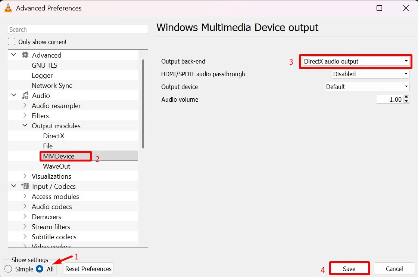418x277 pixels.
Task: Expand the Audio codecs node
Action: [25, 206]
